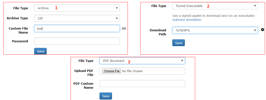
Task: Click the Archive Type label
Action: (17, 18)
